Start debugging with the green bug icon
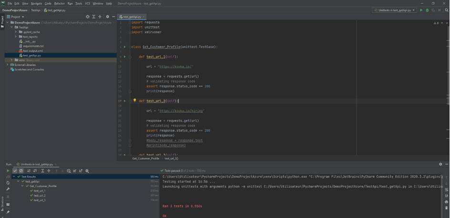Image resolution: width=450 pixels, height=218 pixels. [x=427, y=10]
